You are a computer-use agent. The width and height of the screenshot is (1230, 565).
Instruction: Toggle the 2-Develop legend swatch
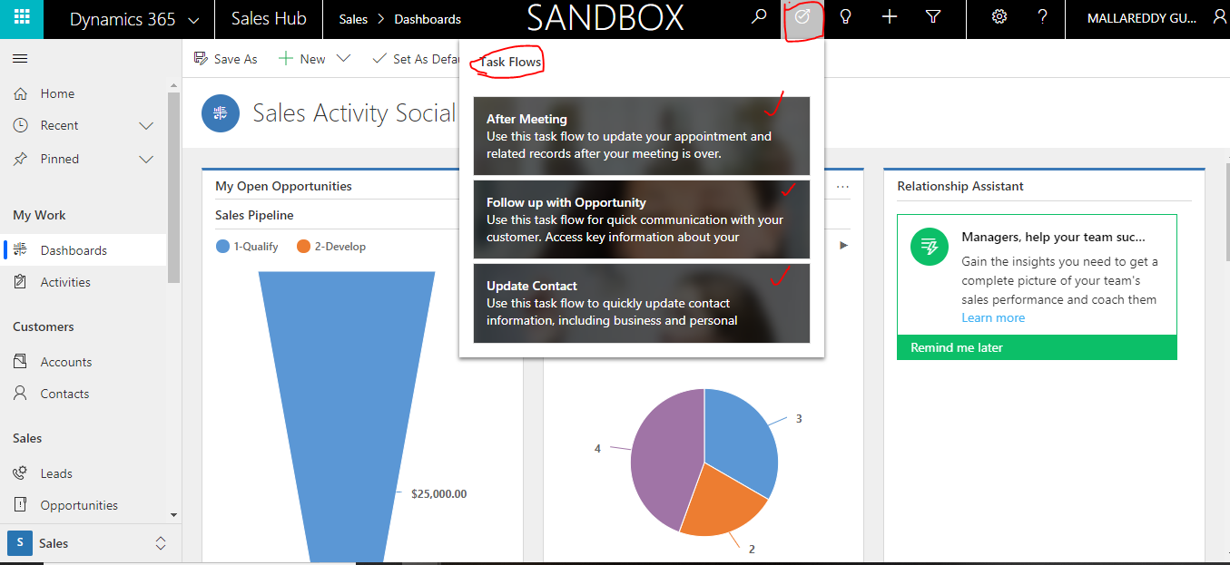pos(304,246)
